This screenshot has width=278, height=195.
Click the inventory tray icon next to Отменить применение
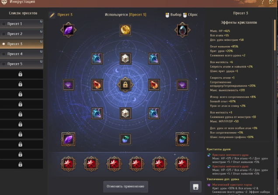coord(196,187)
